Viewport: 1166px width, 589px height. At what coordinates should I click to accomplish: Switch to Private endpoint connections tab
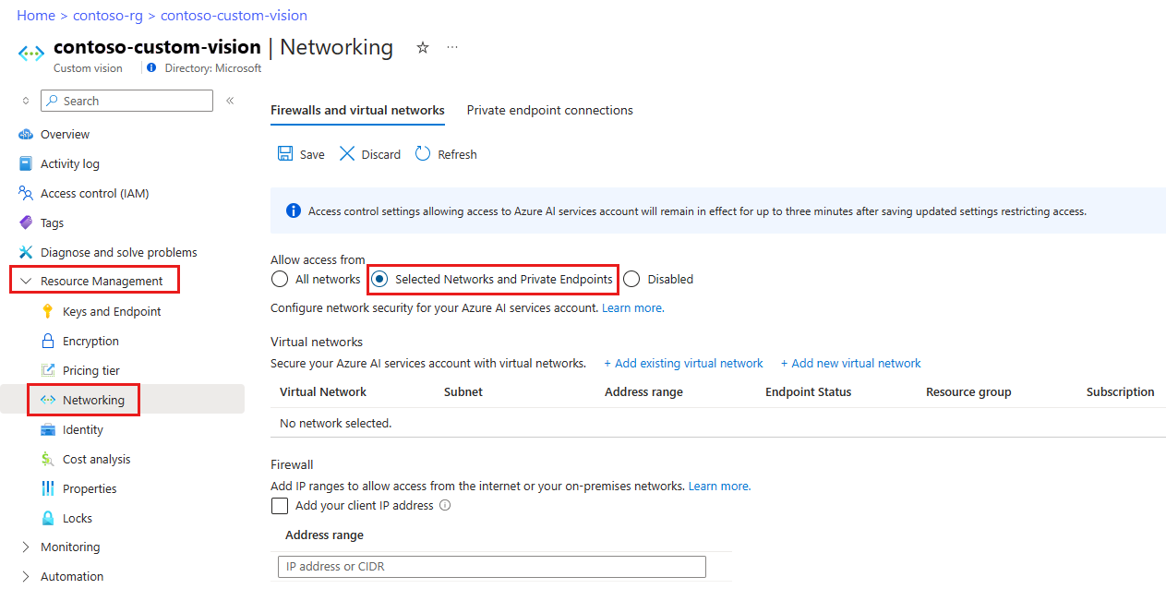549,110
